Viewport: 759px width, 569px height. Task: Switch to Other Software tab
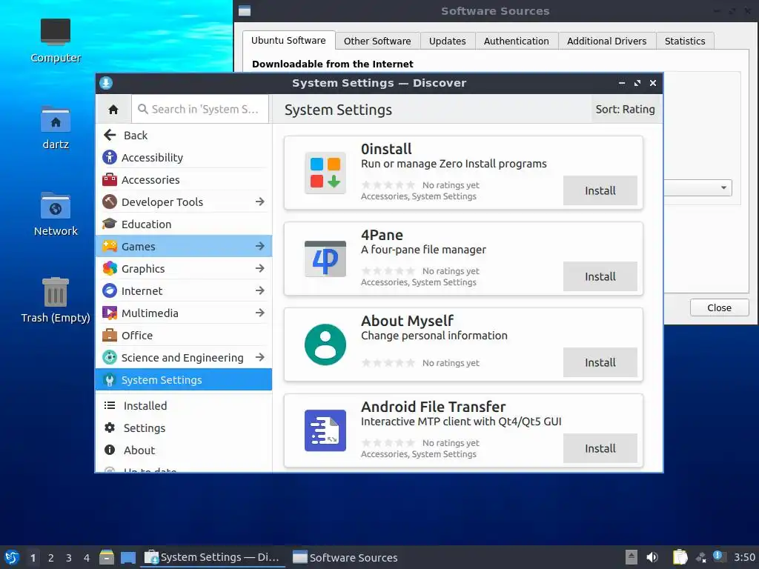[377, 41]
